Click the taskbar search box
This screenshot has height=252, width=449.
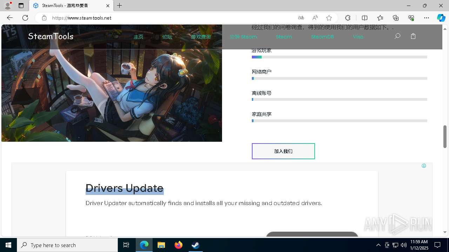tap(67, 245)
